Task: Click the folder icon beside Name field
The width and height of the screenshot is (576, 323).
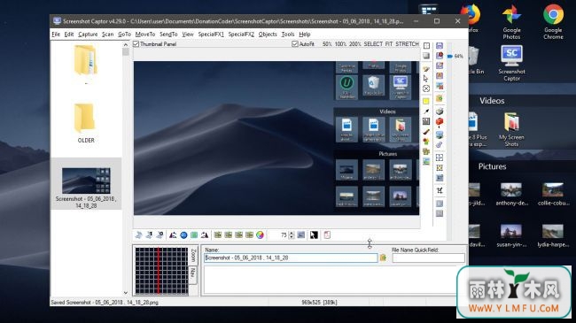Action: (383, 258)
